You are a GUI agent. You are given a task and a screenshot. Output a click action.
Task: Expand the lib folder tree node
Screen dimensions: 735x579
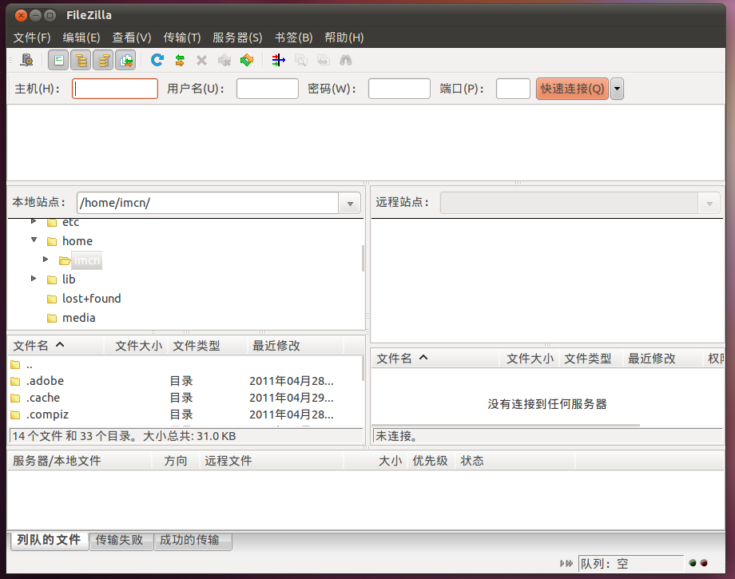point(34,278)
